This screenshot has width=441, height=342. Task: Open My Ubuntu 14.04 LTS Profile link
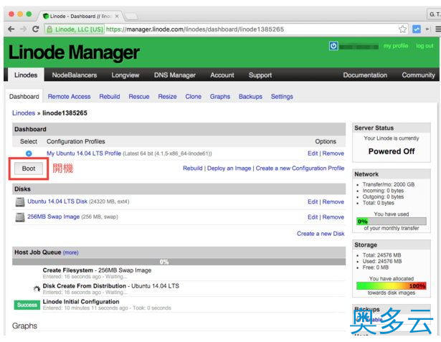tap(84, 153)
